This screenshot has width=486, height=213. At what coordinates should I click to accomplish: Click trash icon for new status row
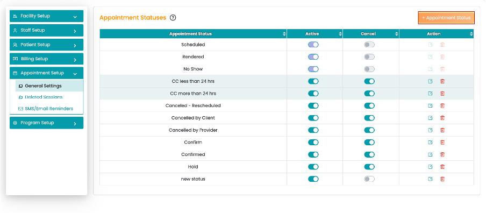pyautogui.click(x=442, y=179)
